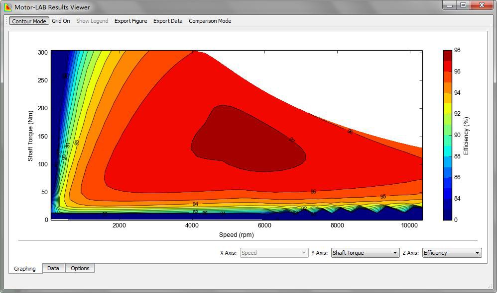497x293 pixels.
Task: Close the Motor-LAB Results Viewer window
Action: coord(482,5)
